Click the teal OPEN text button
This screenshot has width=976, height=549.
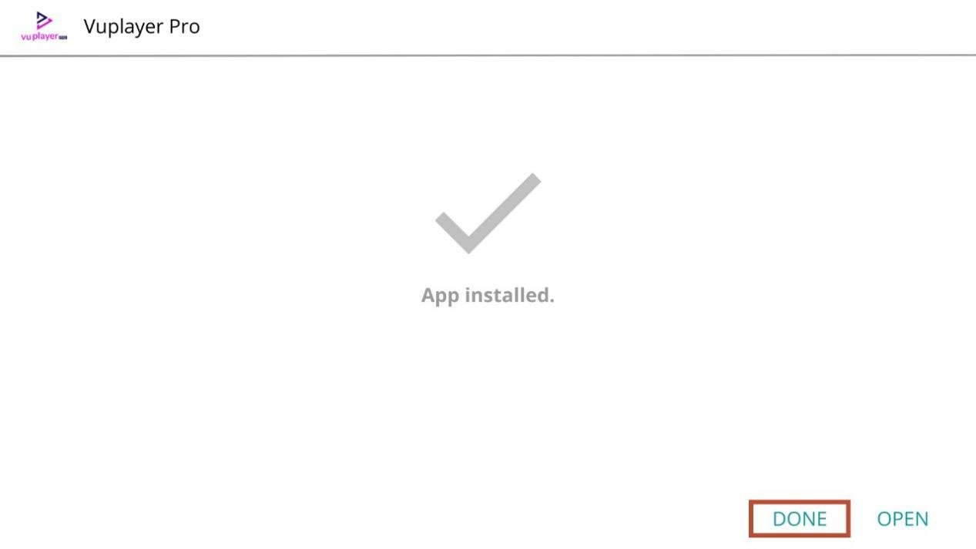903,519
